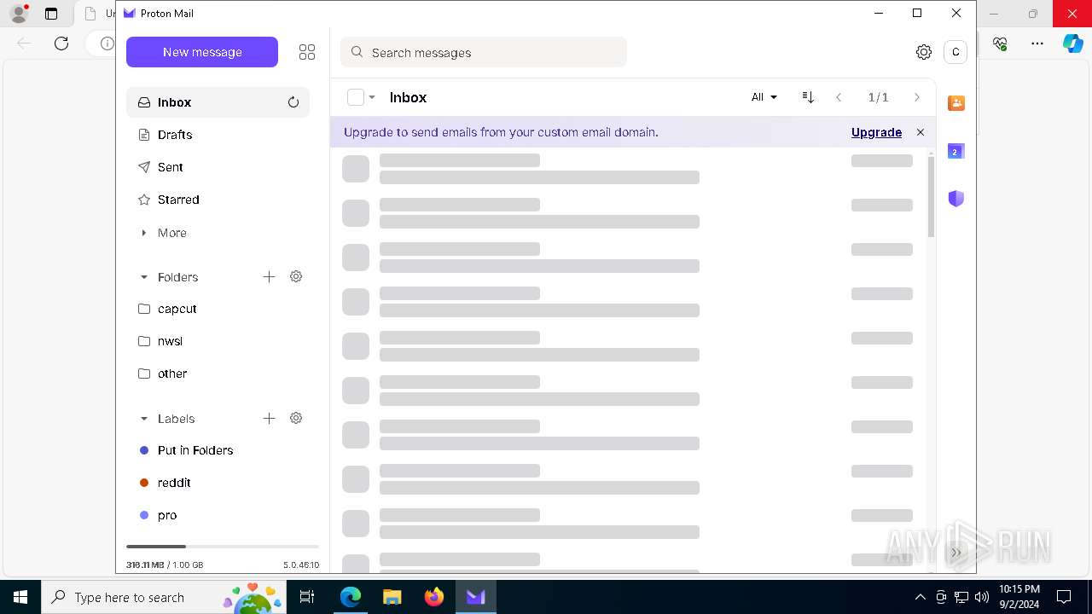Switch to Proton Mail taskbar icon
1092x614 pixels.
tap(475, 597)
